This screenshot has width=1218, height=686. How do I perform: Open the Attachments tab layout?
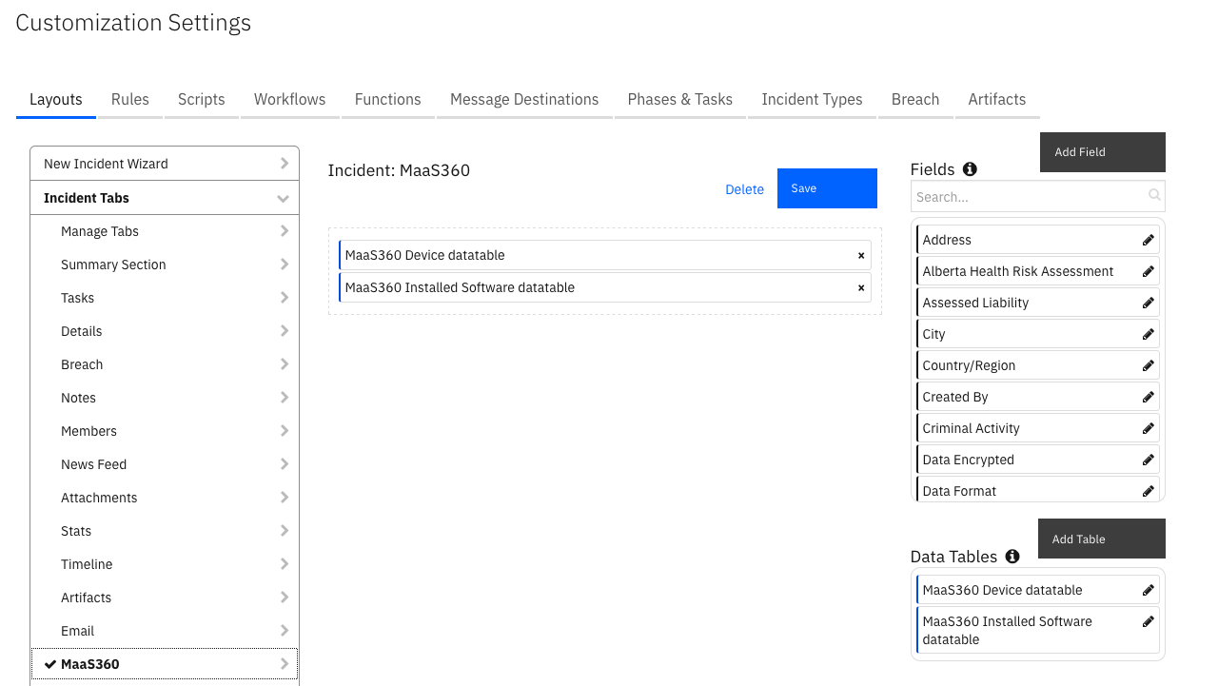[x=165, y=498]
